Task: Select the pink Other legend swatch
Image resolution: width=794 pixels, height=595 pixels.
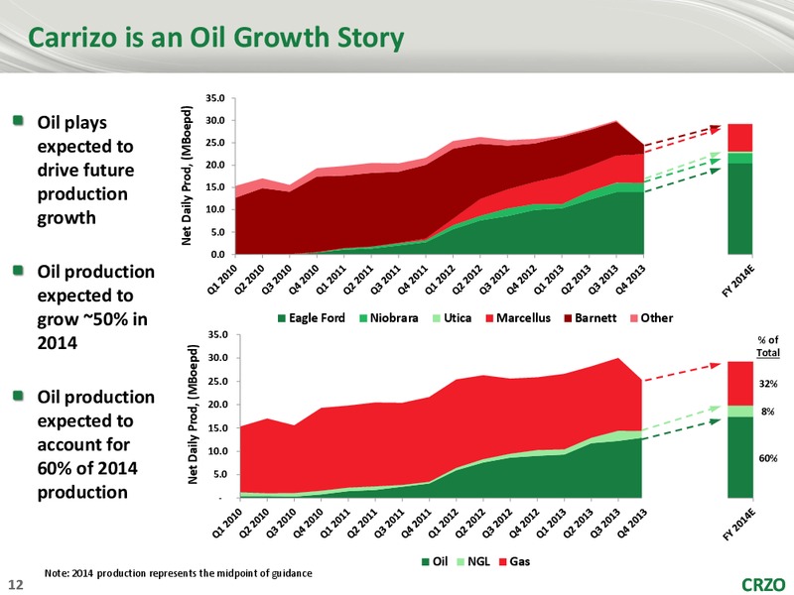Action: point(634,318)
